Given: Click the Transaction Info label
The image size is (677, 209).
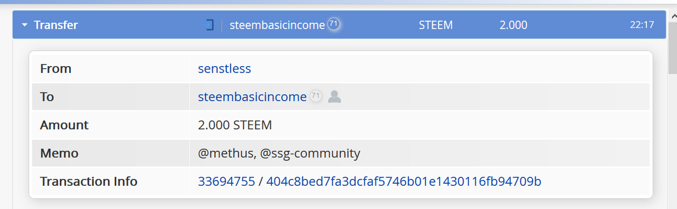Looking at the screenshot, I should [89, 181].
